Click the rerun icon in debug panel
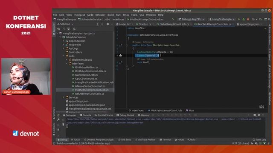The width and height of the screenshot is (273, 153). 58,115
